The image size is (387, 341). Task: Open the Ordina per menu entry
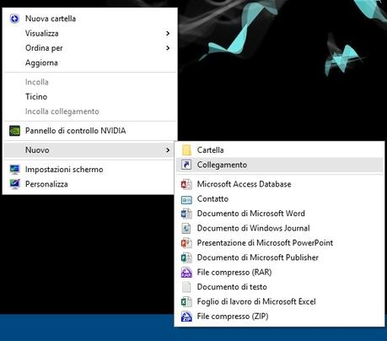point(90,48)
